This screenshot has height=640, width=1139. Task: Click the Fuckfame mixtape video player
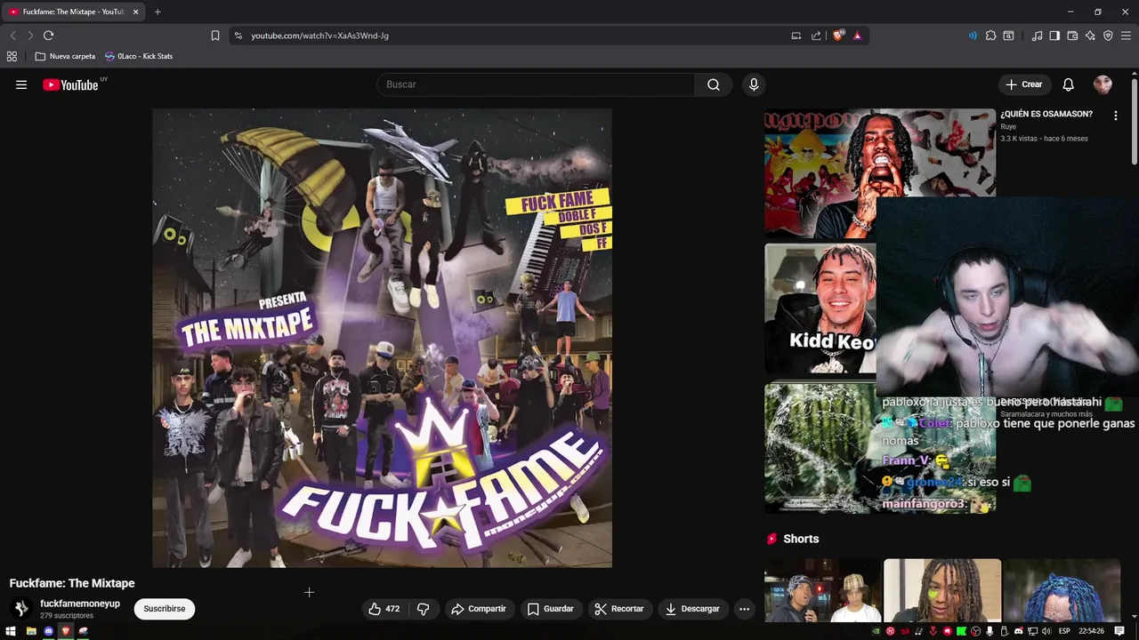382,338
